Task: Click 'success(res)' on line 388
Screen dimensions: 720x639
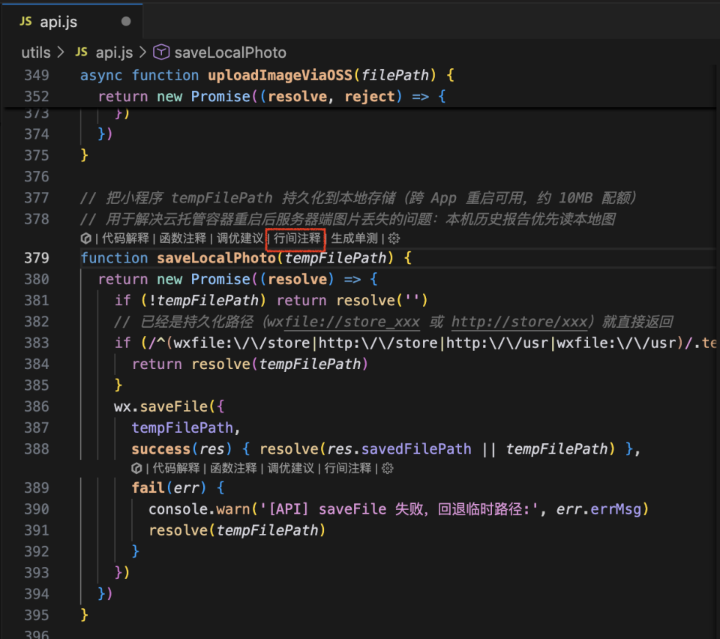Action: point(181,449)
